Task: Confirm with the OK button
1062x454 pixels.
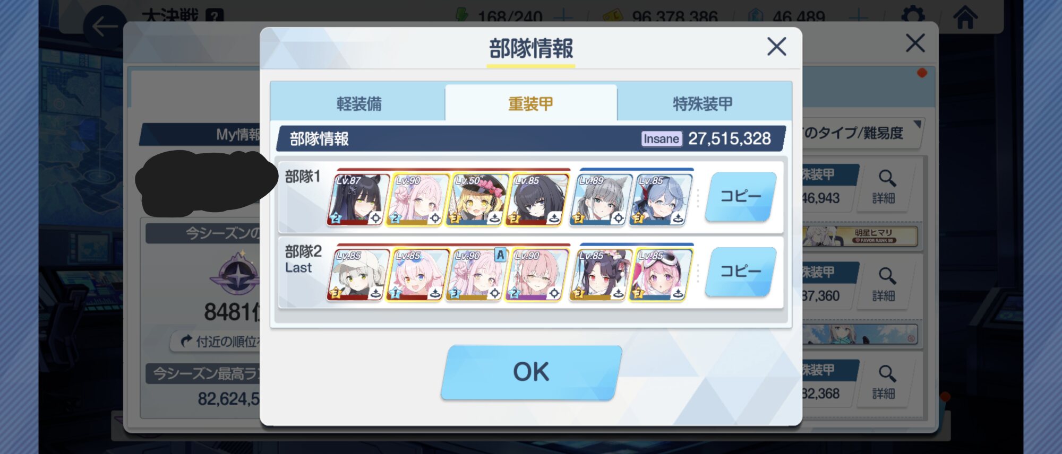Action: (531, 372)
